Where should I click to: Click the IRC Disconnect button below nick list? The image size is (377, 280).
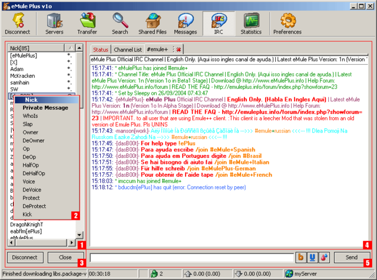(x=25, y=258)
